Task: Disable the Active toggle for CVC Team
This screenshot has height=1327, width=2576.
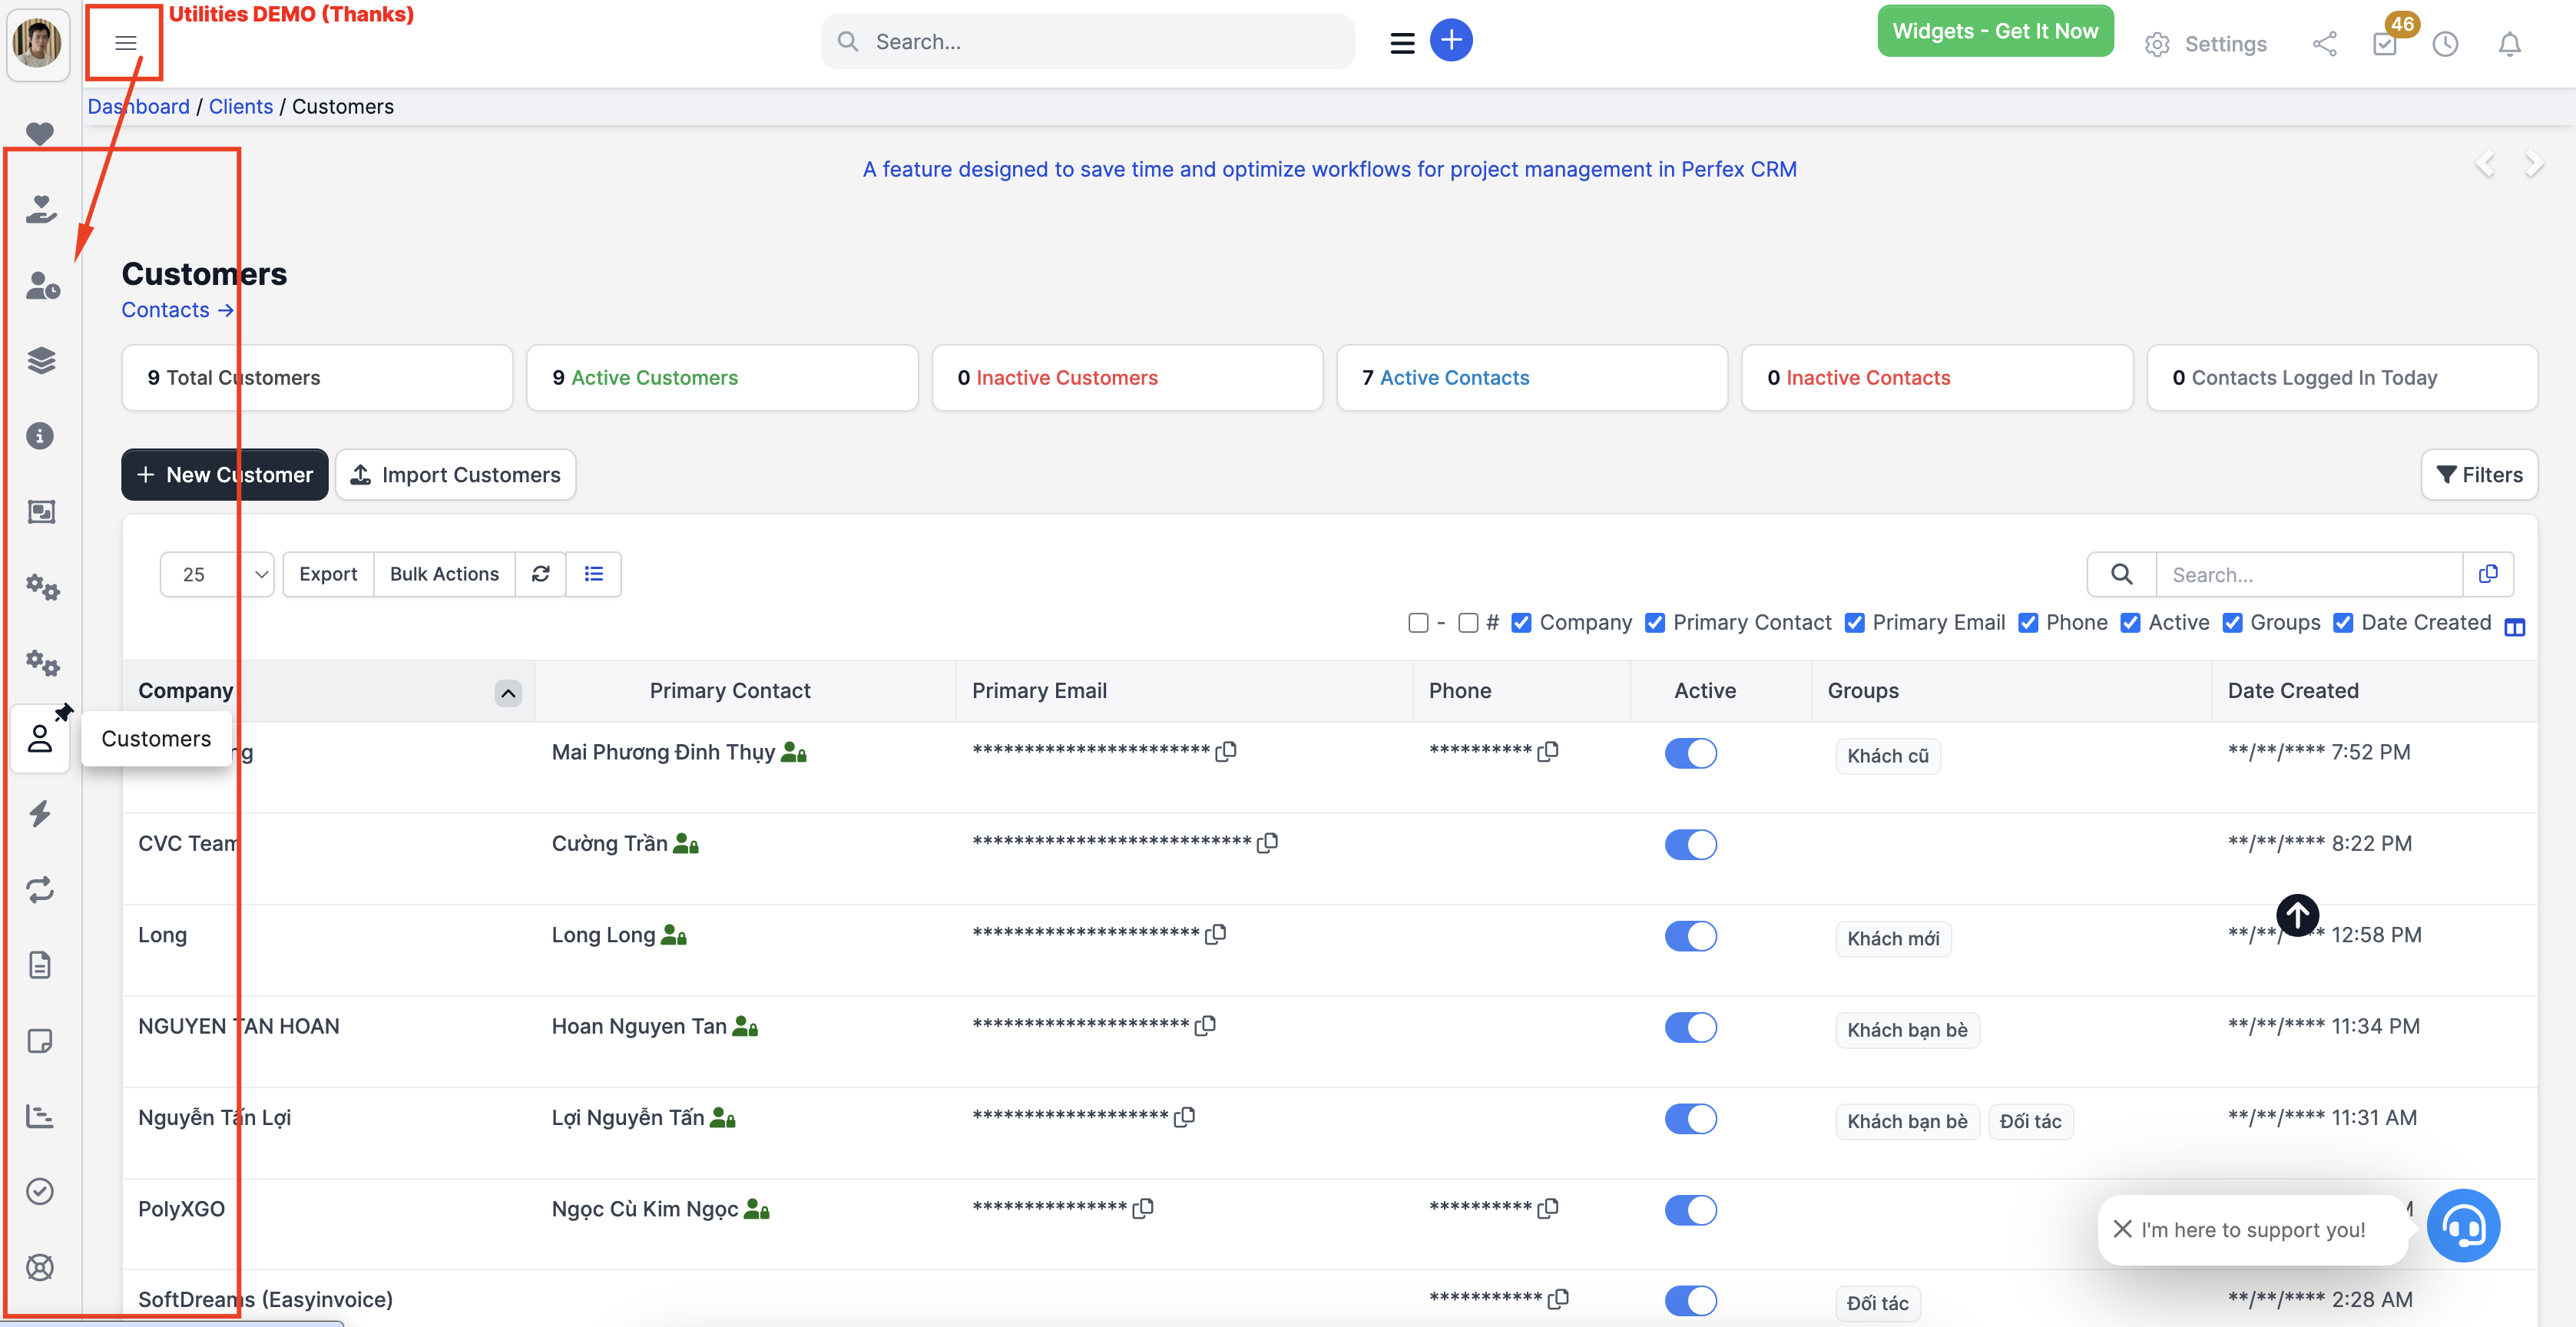Action: point(1690,844)
